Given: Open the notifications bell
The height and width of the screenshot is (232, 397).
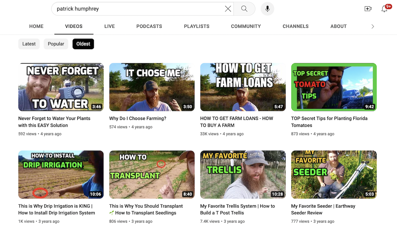Looking at the screenshot, I should pyautogui.click(x=384, y=9).
